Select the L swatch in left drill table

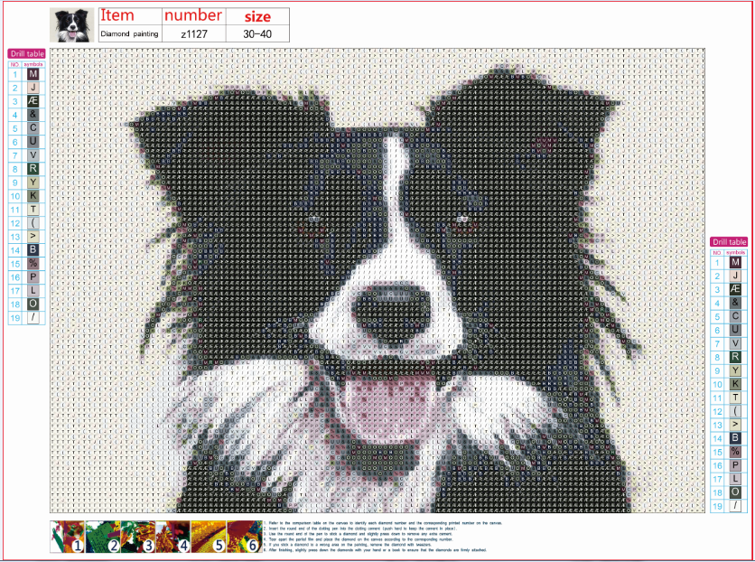(x=33, y=290)
